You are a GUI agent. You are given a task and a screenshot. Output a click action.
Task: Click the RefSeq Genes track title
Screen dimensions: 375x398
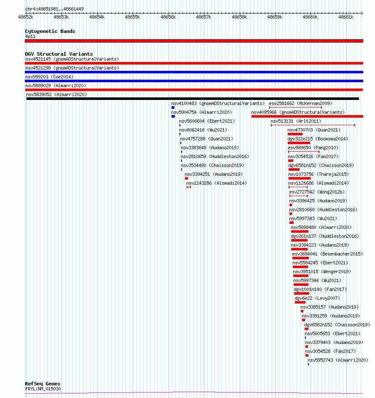coord(43,384)
